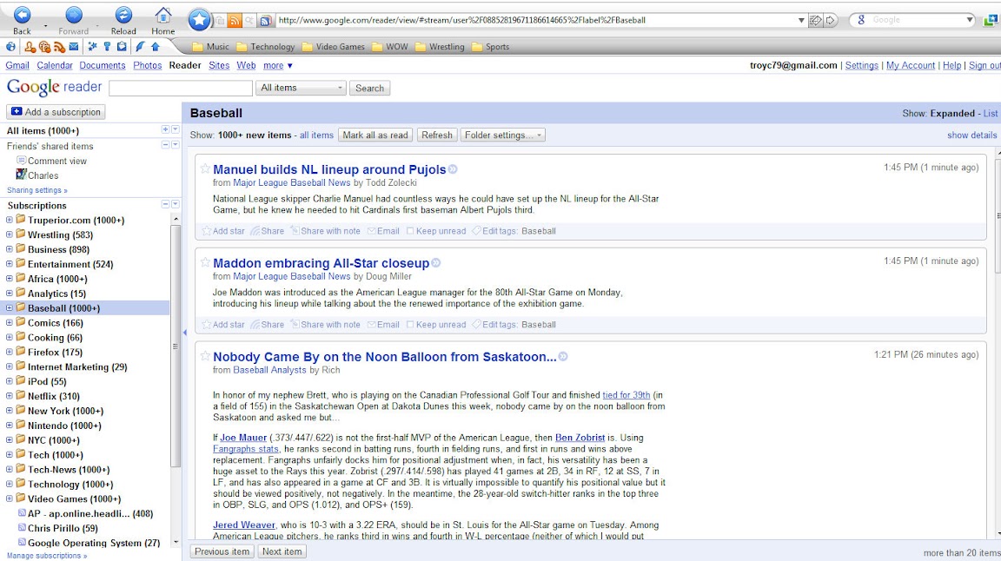This screenshot has width=1001, height=561.
Task: Open the WOW bookmarks folder
Action: pyautogui.click(x=390, y=47)
